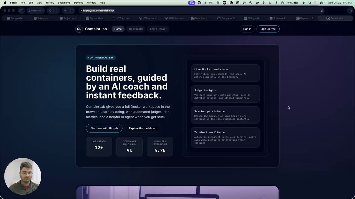Click the CONTAINER MASTERY badge

(x=101, y=57)
